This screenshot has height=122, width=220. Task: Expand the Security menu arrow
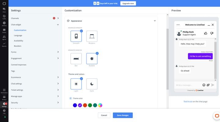coord(58,102)
